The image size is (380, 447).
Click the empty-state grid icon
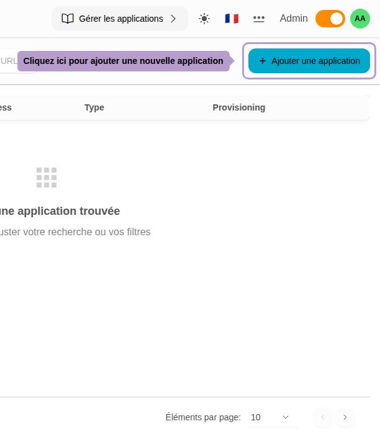[47, 178]
